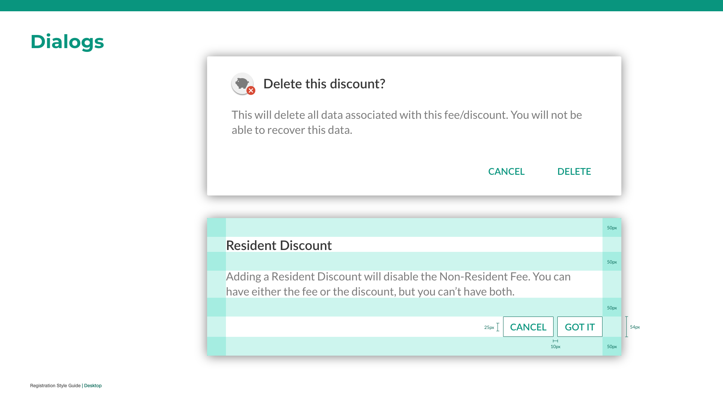723x406 pixels.
Task: Click the red X badge on piggy icon
Action: [251, 91]
